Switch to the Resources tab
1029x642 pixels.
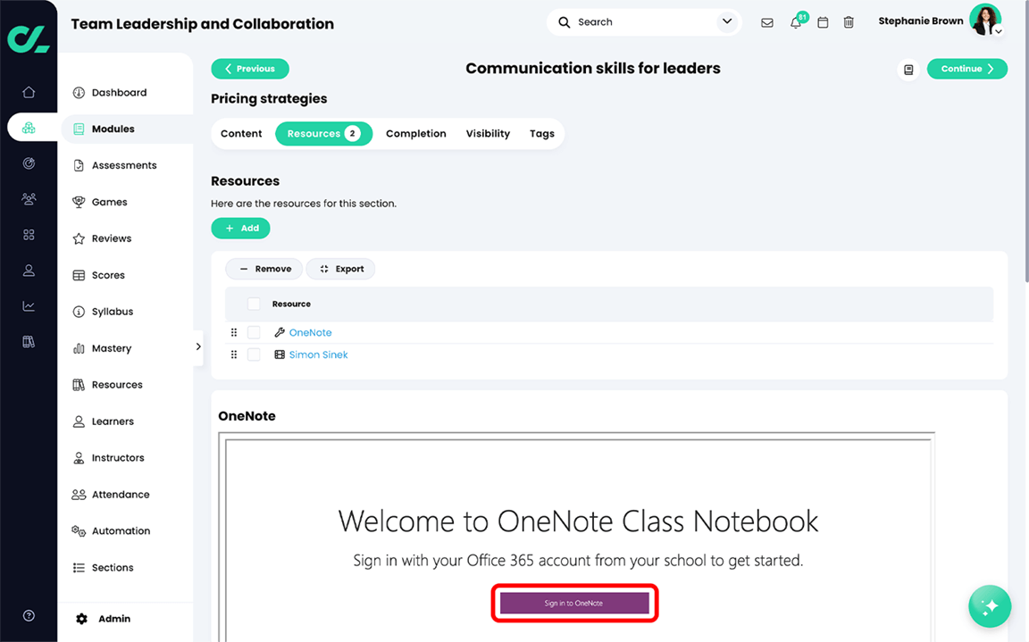pyautogui.click(x=323, y=134)
